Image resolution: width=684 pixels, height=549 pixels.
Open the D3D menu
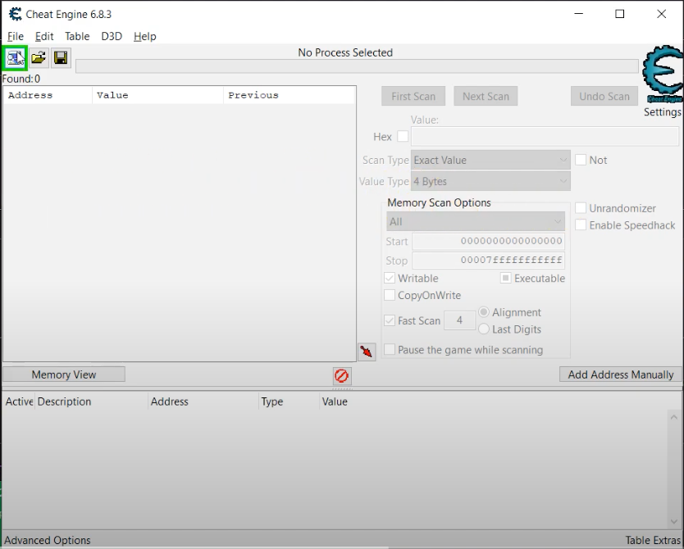pyautogui.click(x=112, y=36)
